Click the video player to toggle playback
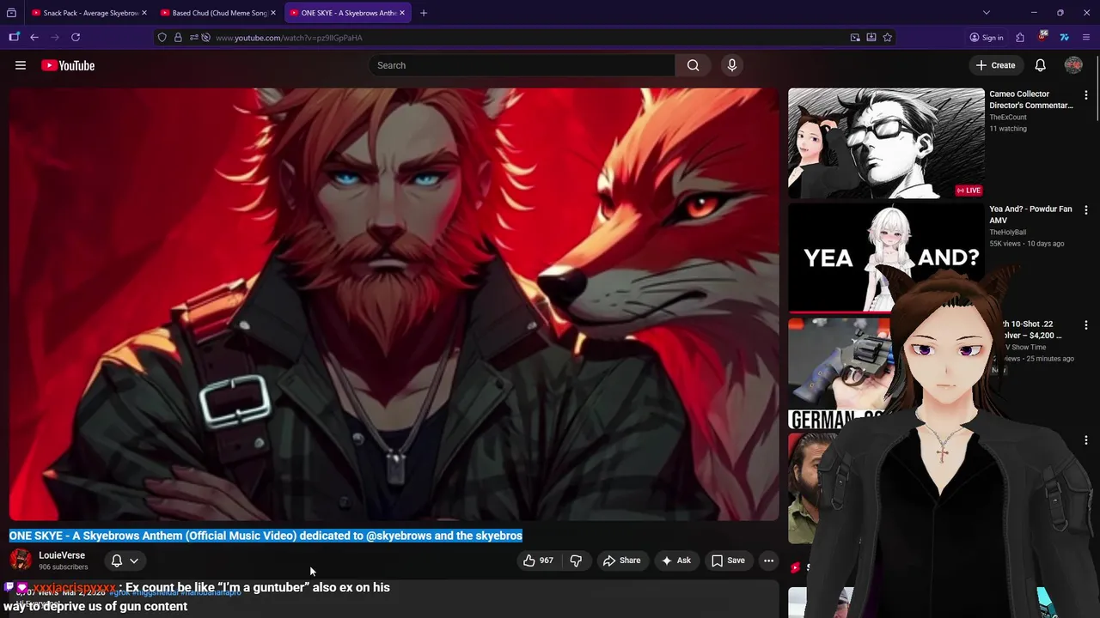1100x618 pixels. pos(394,304)
